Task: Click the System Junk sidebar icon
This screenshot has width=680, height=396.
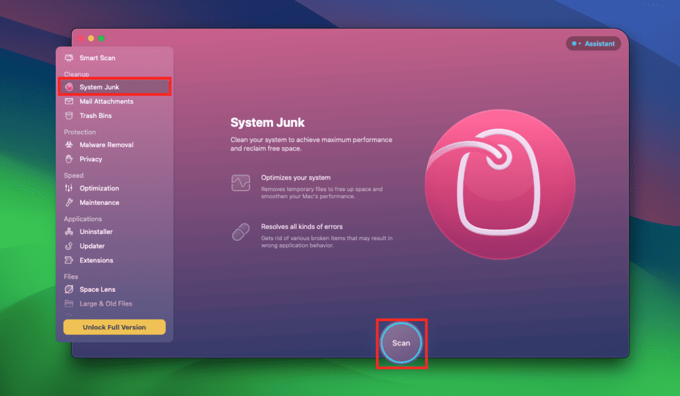Action: tap(69, 87)
